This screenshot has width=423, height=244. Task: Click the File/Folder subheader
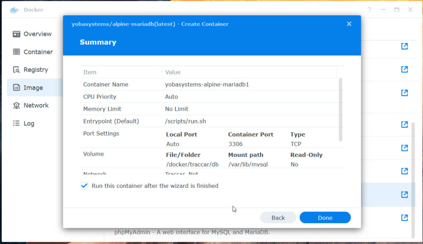[x=183, y=155]
